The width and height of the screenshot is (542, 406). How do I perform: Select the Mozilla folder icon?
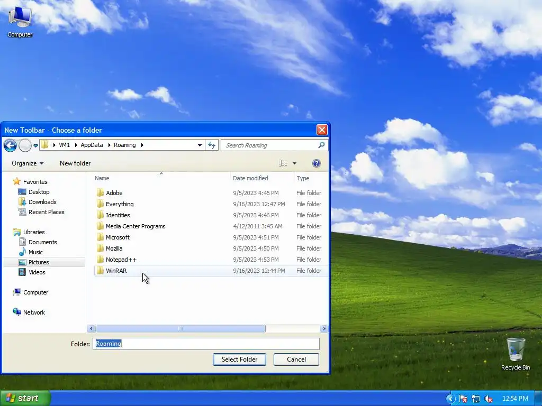click(x=100, y=248)
